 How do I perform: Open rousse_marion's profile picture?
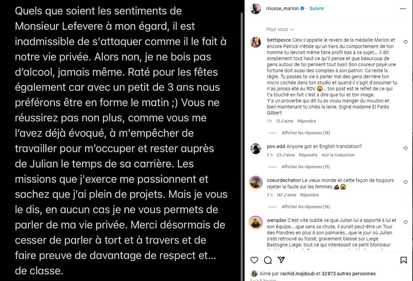256,8
